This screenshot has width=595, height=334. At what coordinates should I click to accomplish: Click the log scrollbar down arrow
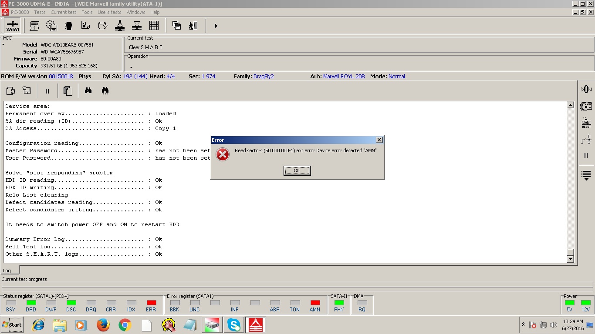(571, 259)
